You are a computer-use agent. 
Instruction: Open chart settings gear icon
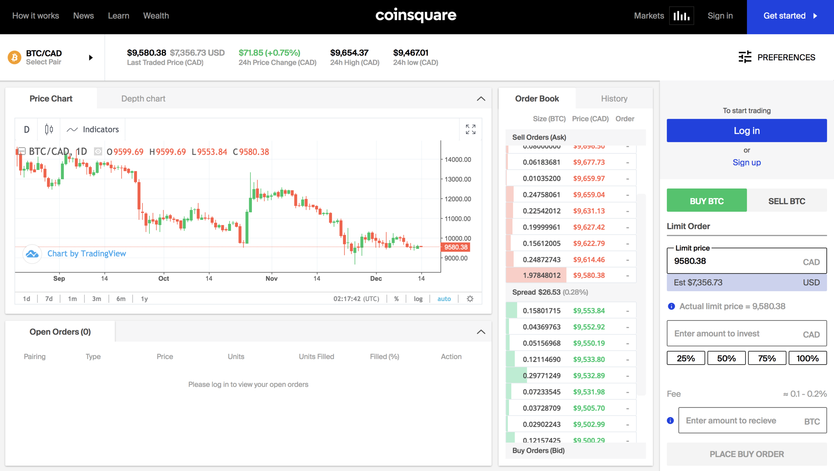tap(470, 299)
